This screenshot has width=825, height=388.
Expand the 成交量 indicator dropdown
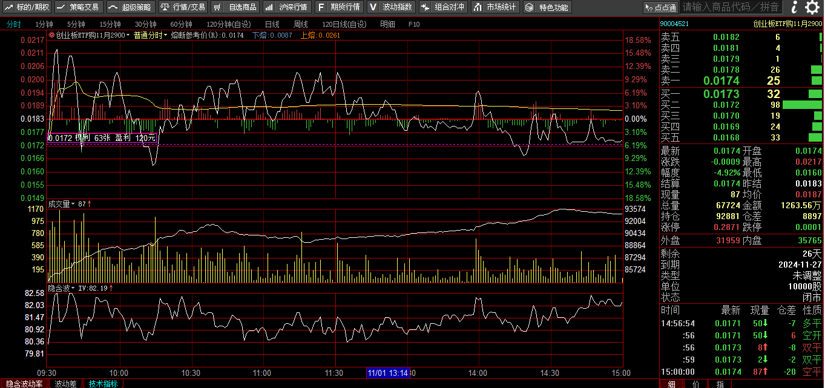[x=61, y=204]
